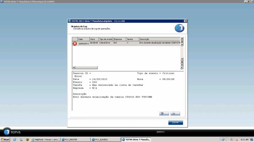Switch to P11_SLAVE01 taskbar window
Viewport: 254px width, 142px height.
(x=106, y=139)
